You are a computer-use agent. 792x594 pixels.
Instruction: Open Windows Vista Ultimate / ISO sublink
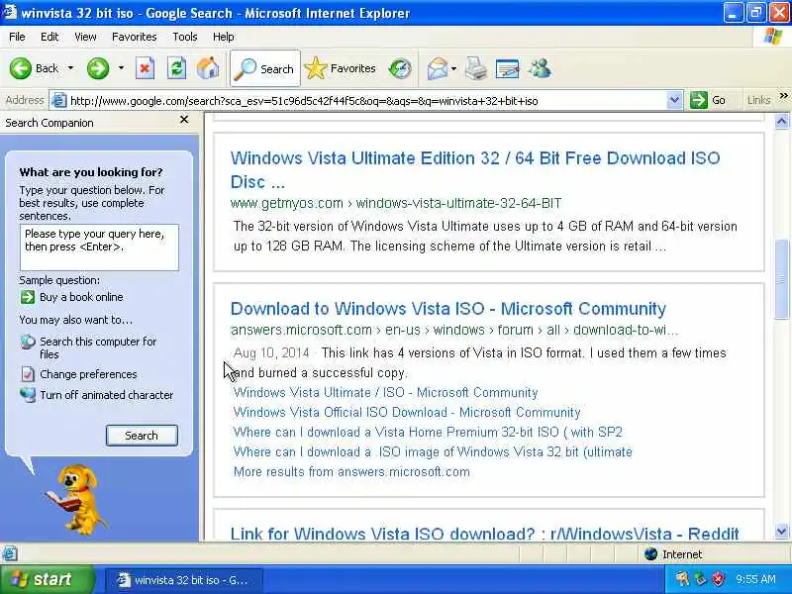[x=385, y=392]
